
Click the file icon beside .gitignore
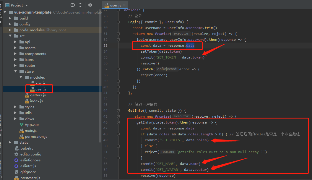16,172
